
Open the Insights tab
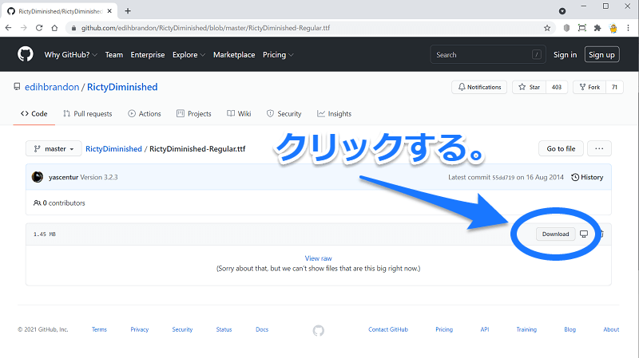pos(334,114)
